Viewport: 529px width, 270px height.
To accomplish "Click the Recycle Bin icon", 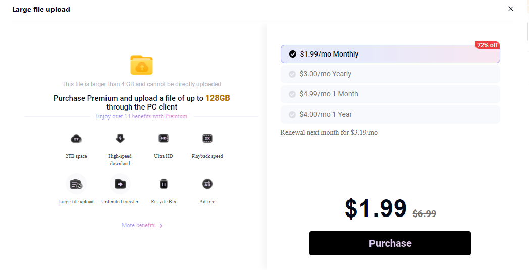I will (163, 184).
